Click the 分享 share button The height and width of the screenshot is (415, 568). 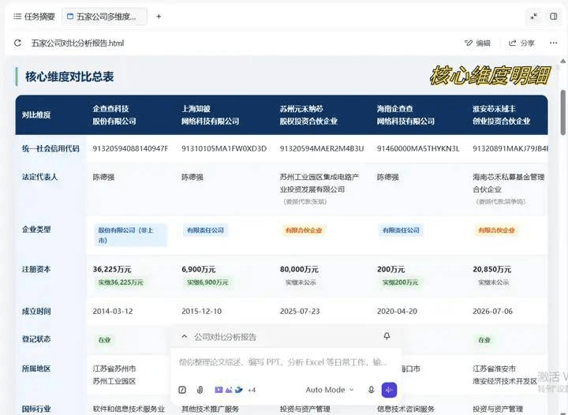click(521, 43)
